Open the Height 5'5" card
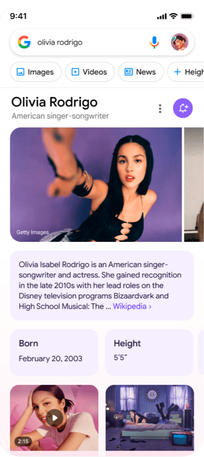This screenshot has width=204, height=457. pos(149,353)
